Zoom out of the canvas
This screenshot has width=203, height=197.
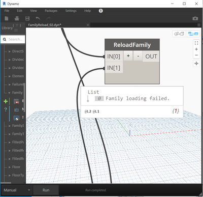pos(196,55)
